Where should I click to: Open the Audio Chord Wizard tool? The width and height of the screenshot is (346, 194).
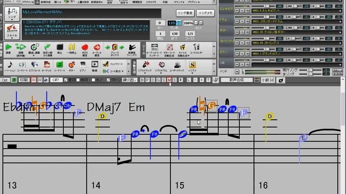154,47
